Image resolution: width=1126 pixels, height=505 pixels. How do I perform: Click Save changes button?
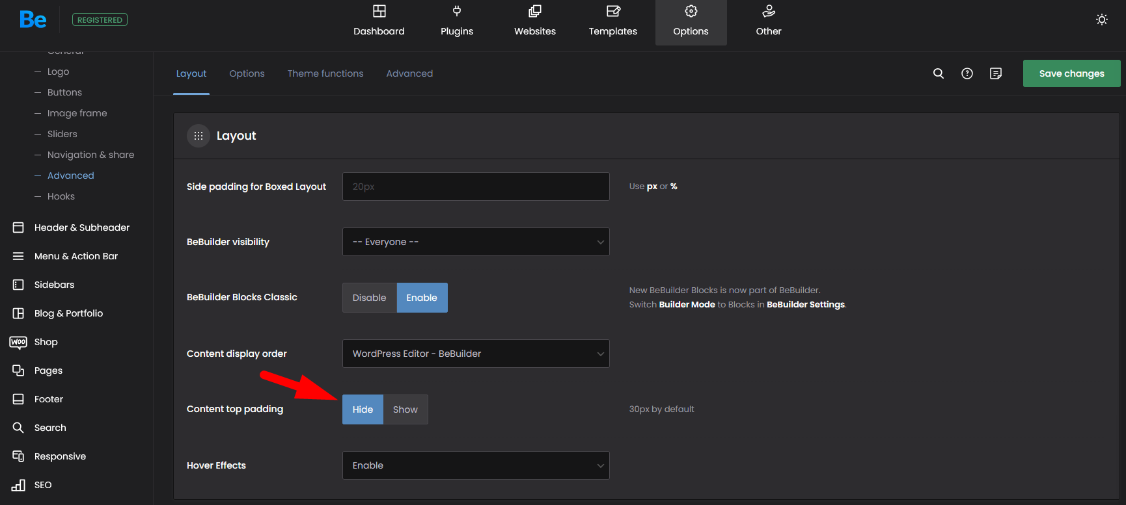tap(1071, 73)
